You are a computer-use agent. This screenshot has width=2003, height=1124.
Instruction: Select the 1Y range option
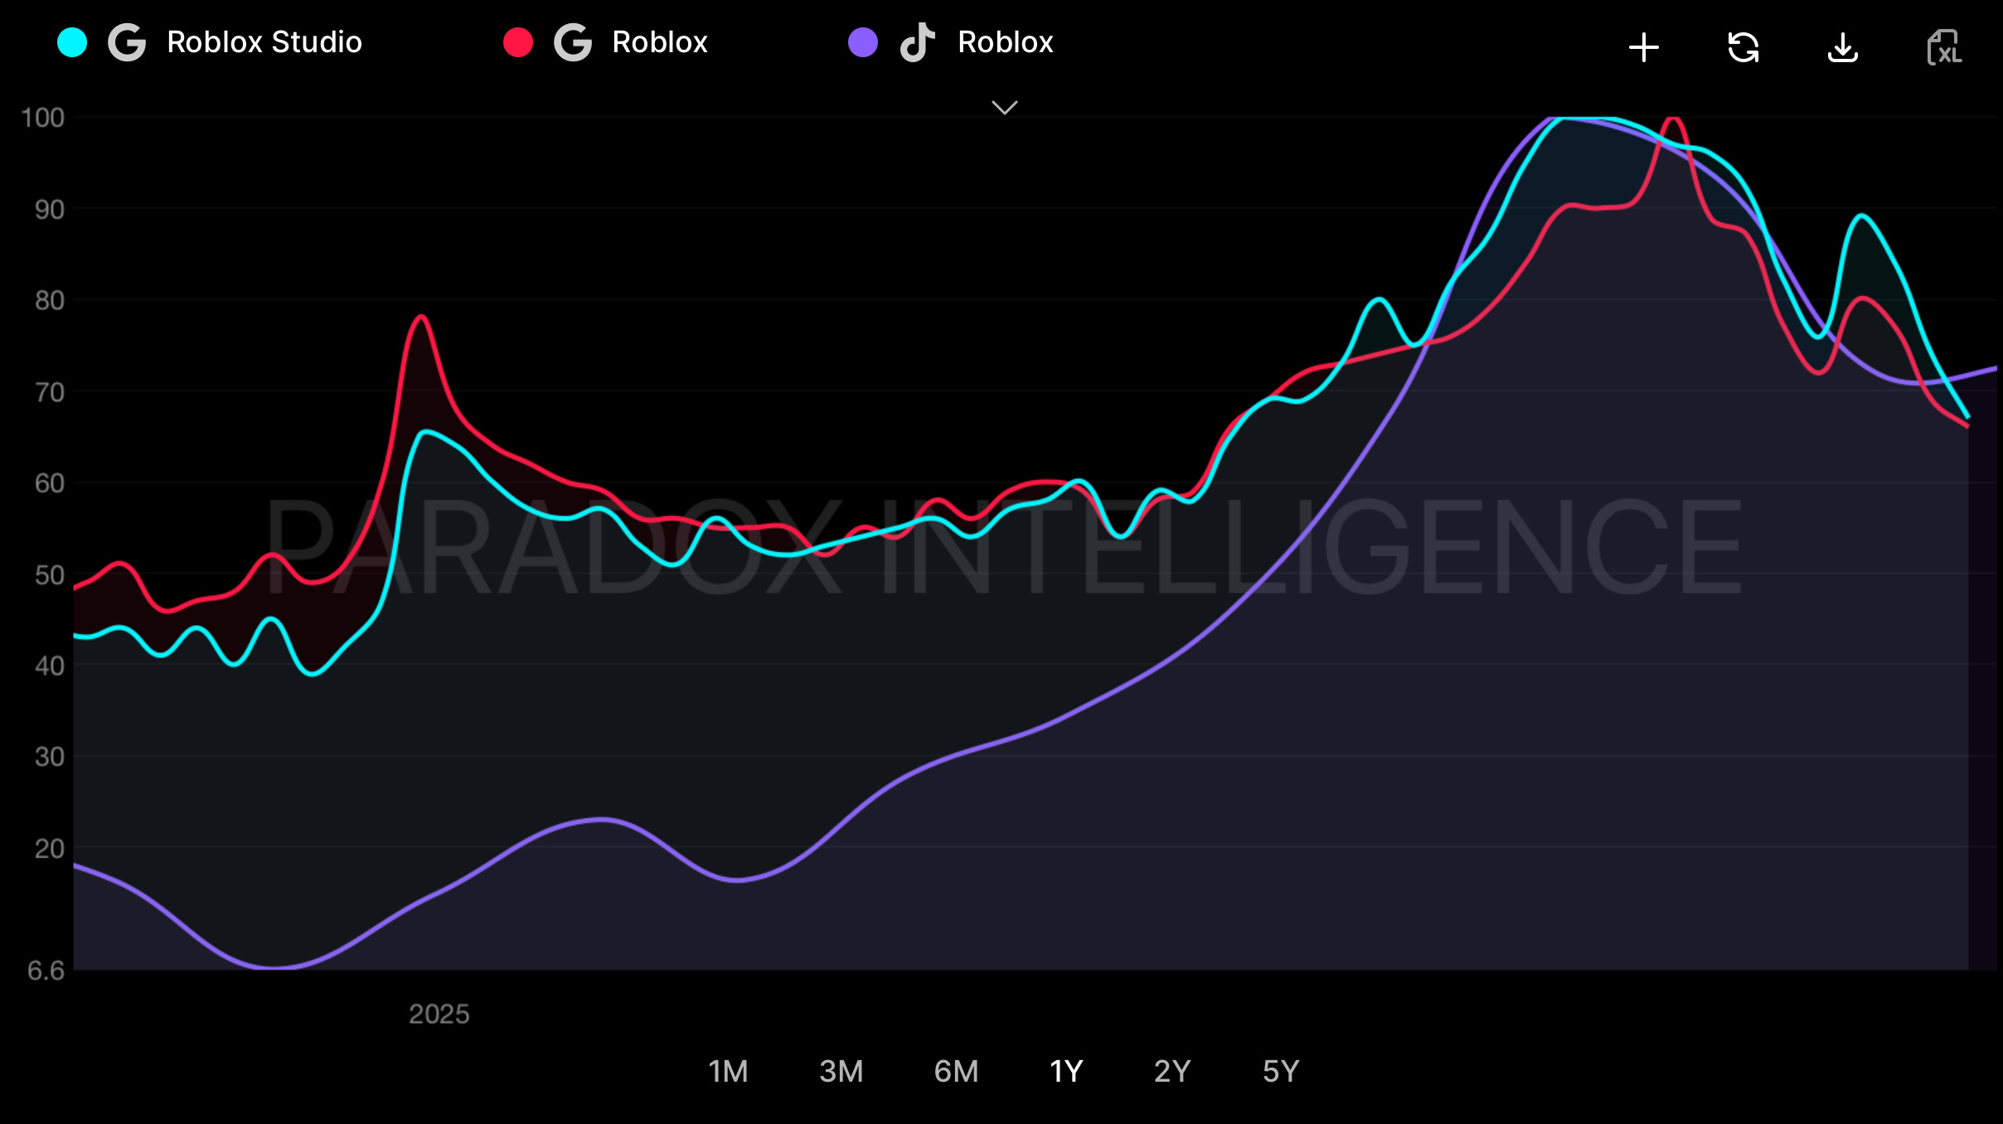point(1066,1071)
